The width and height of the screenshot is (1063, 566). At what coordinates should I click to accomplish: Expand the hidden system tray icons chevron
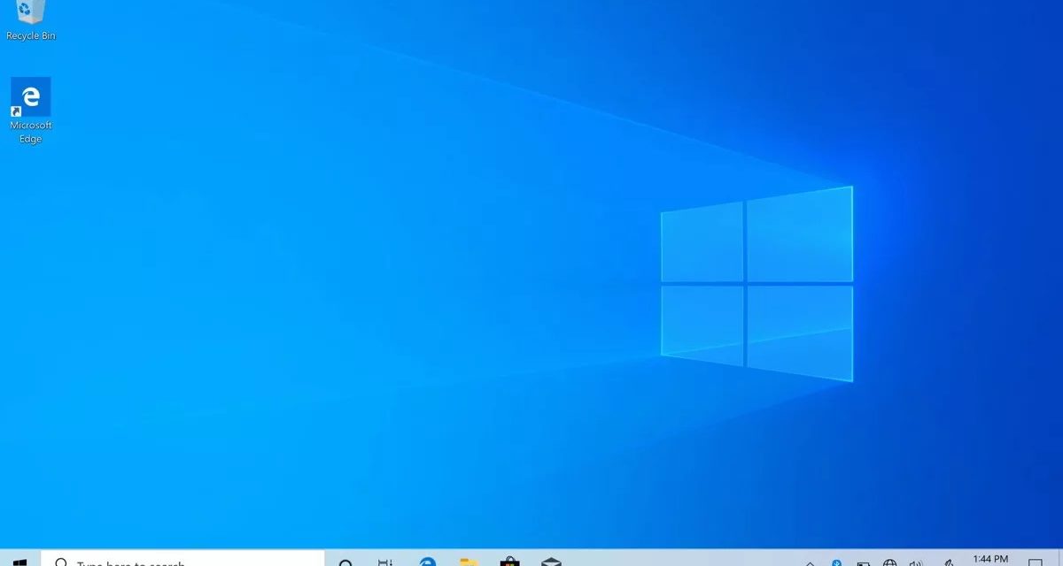coord(810,562)
